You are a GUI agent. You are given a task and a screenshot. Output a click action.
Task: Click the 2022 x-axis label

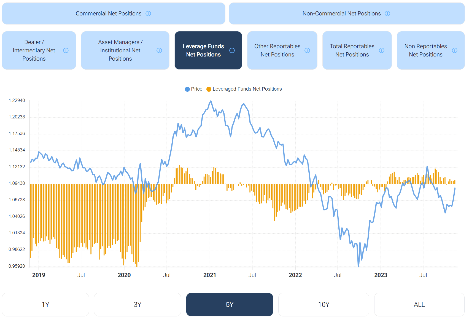tap(295, 275)
